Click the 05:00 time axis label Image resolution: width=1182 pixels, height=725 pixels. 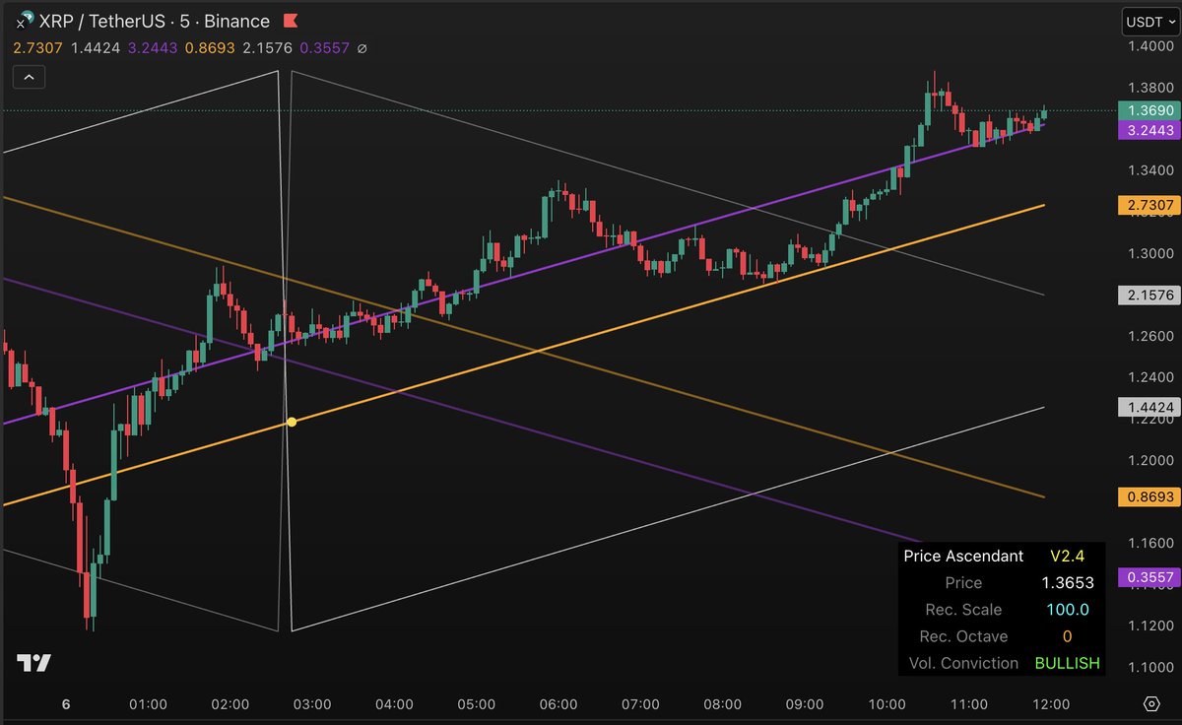[x=476, y=704]
